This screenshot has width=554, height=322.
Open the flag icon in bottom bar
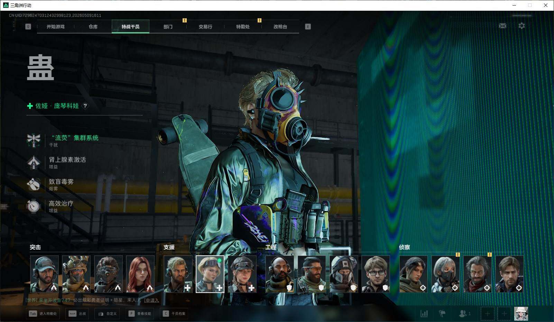tap(442, 313)
